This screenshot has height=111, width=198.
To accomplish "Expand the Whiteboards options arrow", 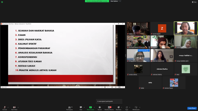I will point(140,107).
